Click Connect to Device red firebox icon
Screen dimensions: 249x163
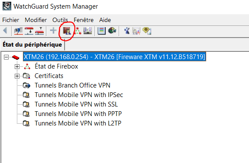[29, 31]
